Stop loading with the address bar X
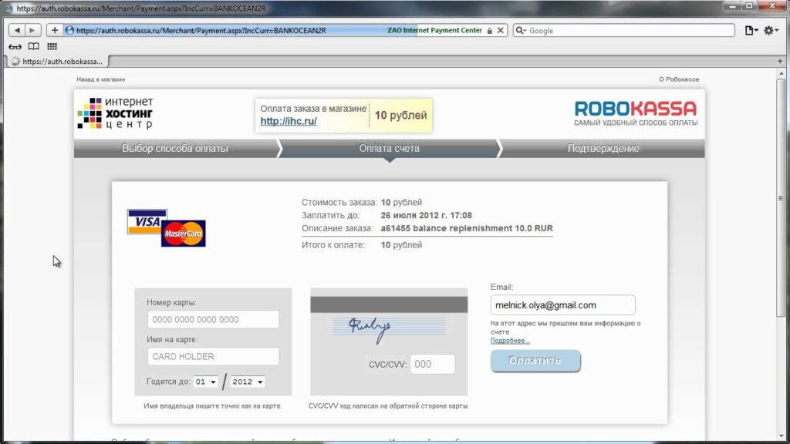Image resolution: width=790 pixels, height=444 pixels. (501, 30)
